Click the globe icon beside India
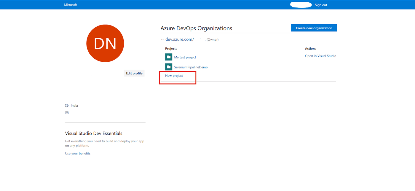This screenshot has height=191, width=415. pos(67,106)
